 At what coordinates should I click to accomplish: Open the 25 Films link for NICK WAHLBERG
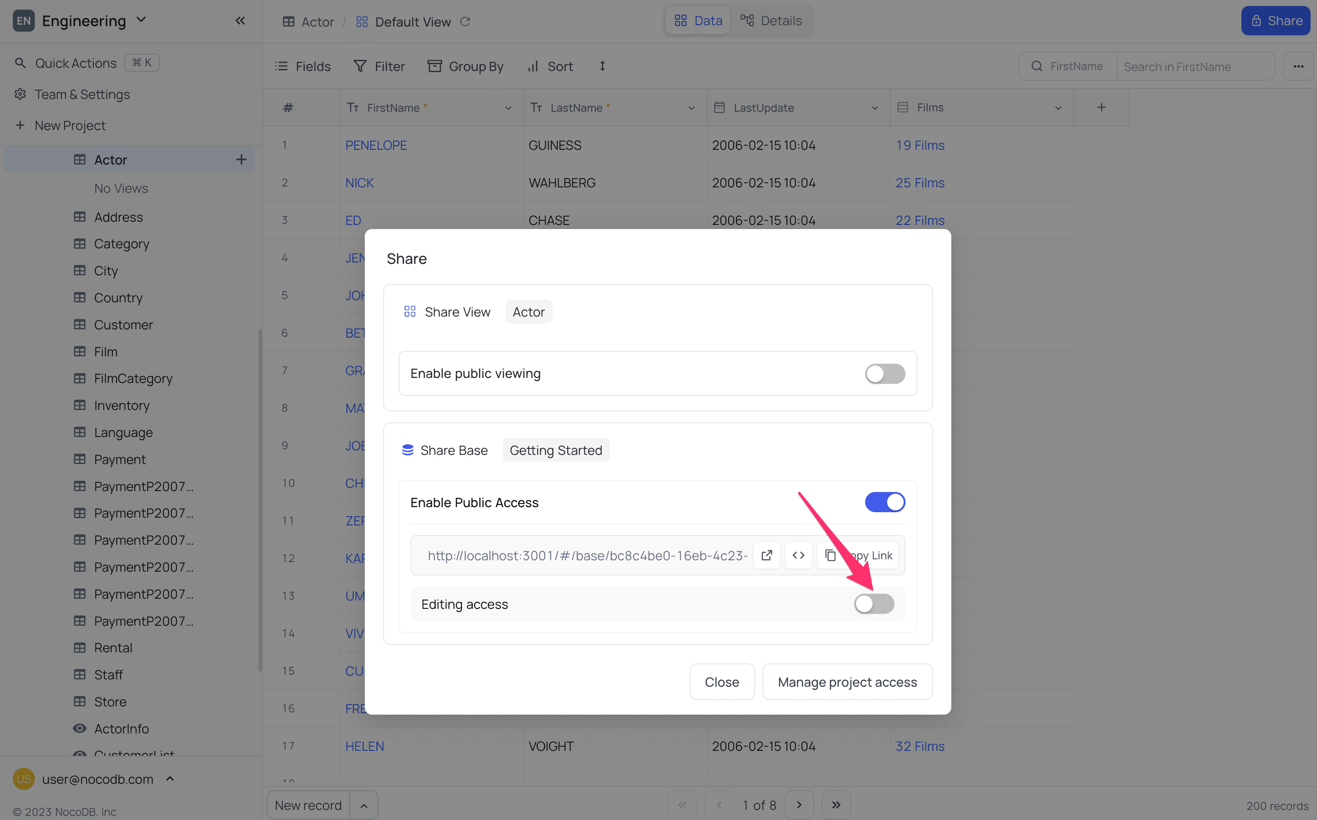[920, 183]
